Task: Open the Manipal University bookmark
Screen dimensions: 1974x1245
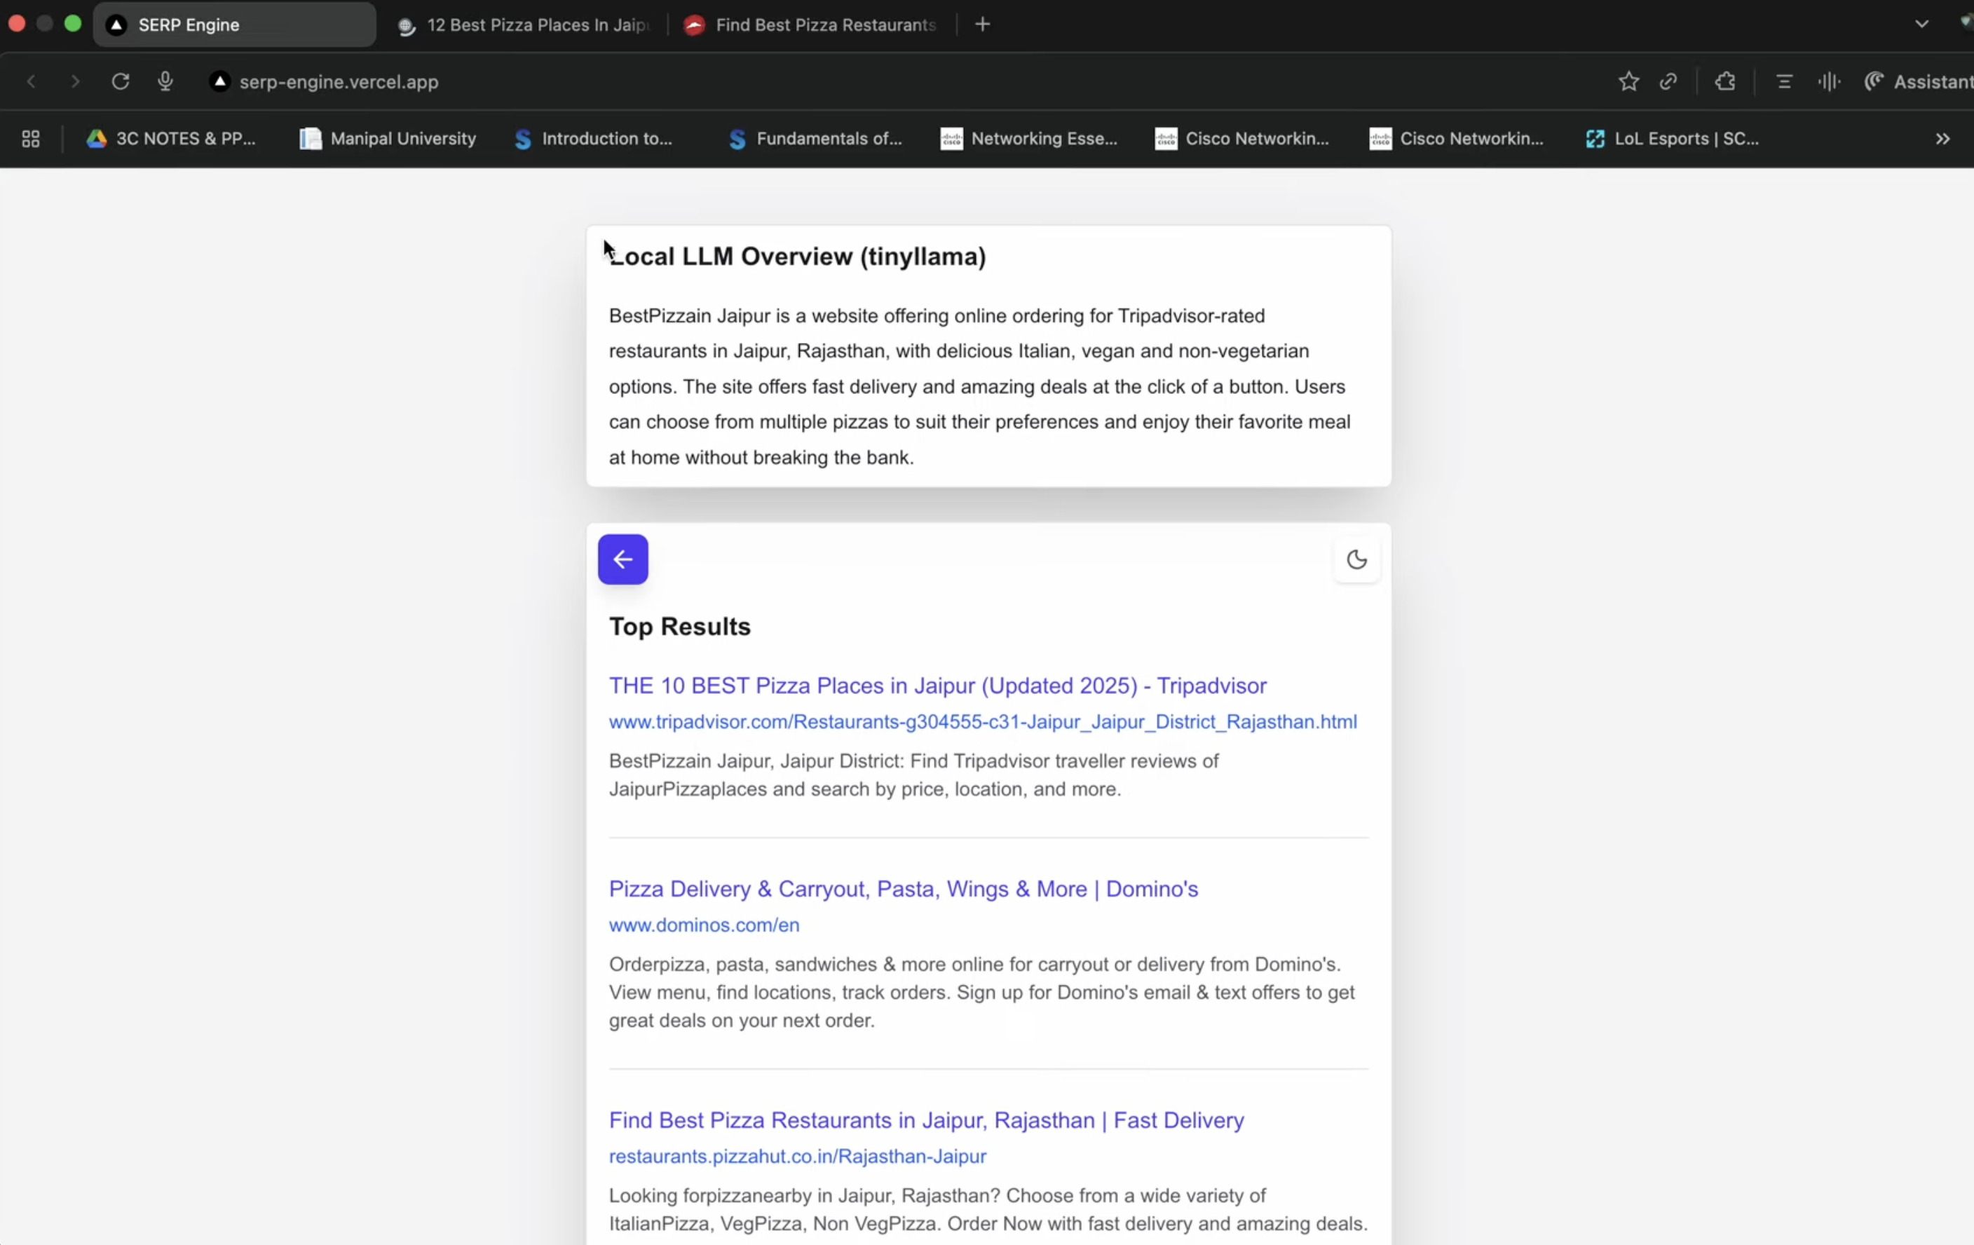Action: [388, 139]
